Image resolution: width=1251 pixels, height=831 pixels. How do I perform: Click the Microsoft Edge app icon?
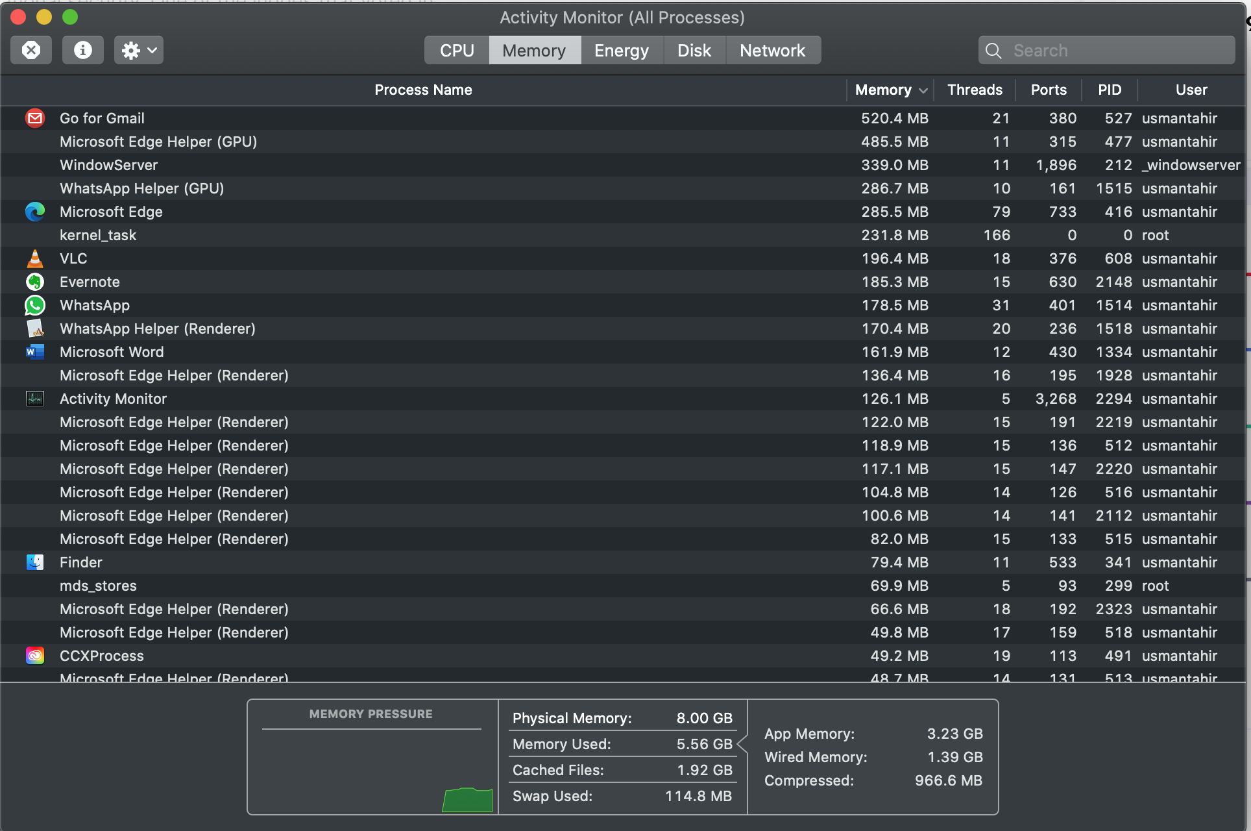click(x=35, y=212)
